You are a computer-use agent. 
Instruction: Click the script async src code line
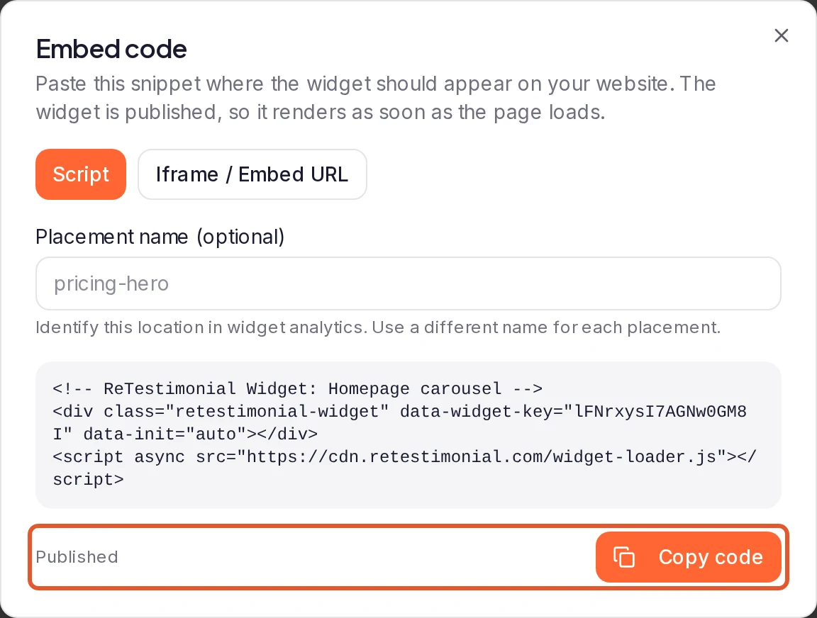coord(404,468)
